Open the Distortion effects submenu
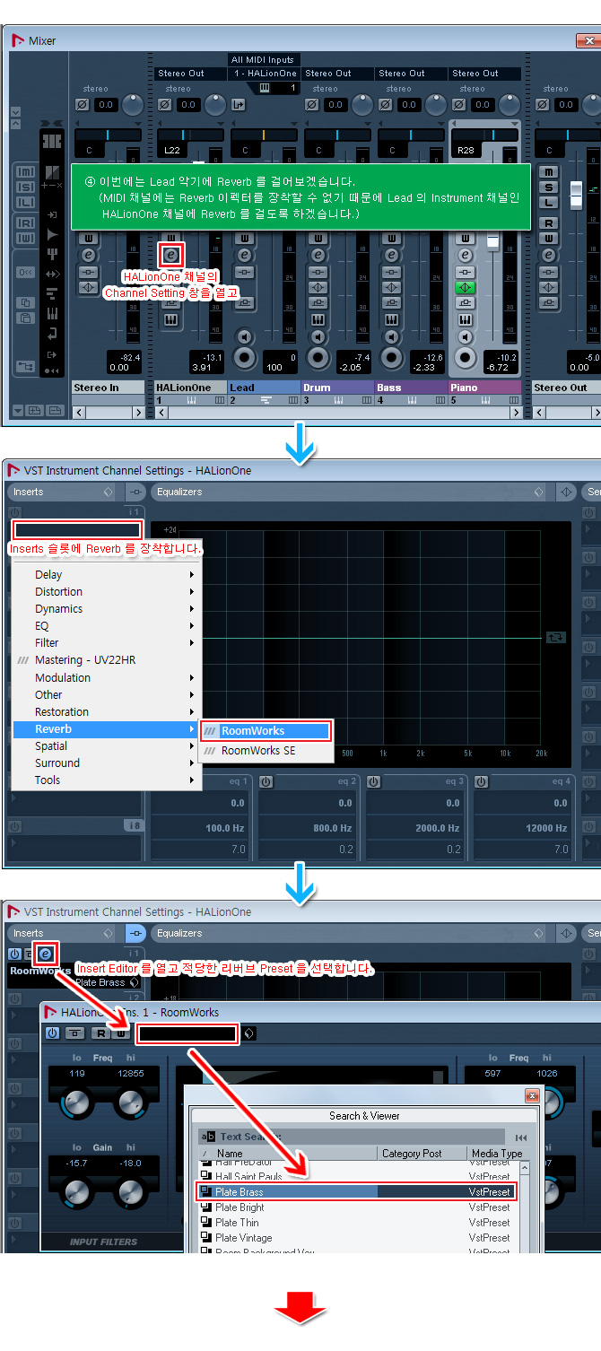Viewport: 601px width, 1351px height. pyautogui.click(x=108, y=592)
